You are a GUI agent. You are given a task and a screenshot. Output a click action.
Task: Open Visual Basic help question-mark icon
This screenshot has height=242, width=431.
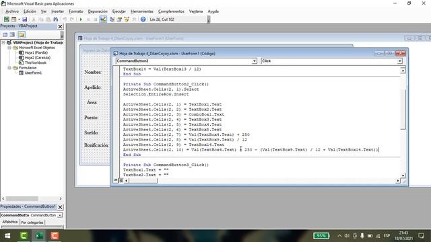143,19
